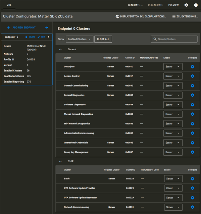Open configure gear for Group Key Management
The height and width of the screenshot is (214, 201).
193,152
